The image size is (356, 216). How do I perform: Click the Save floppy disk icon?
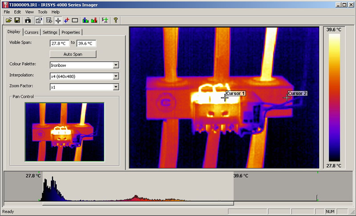pyautogui.click(x=17, y=20)
